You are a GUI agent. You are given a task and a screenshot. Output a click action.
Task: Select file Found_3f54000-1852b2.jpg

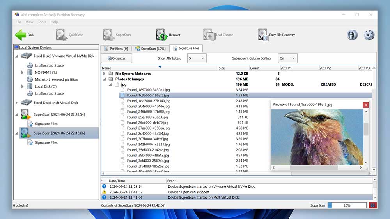[x=148, y=166]
